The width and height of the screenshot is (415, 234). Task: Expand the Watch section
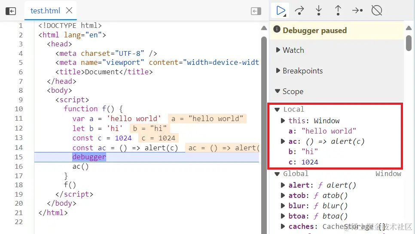click(278, 50)
